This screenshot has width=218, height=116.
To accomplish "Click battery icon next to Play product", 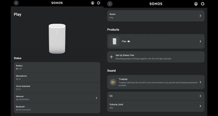I will tap(129, 41).
